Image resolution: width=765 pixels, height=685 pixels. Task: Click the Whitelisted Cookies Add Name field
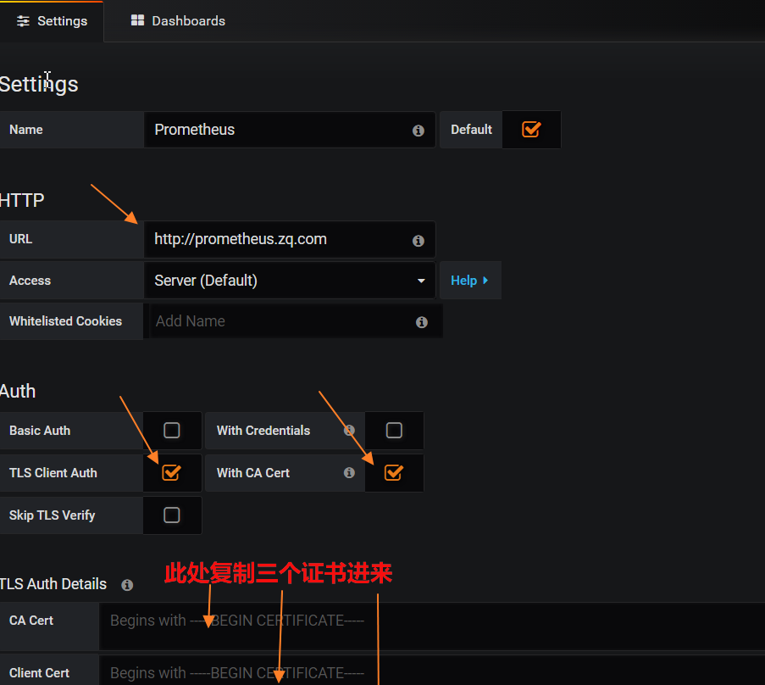[x=293, y=321]
